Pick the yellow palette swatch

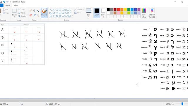[x=125, y=9]
